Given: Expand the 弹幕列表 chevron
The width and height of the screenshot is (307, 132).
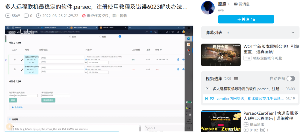Looking at the screenshot, I should pos(293,32).
